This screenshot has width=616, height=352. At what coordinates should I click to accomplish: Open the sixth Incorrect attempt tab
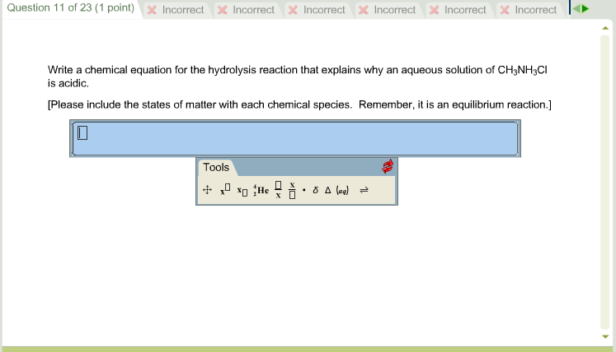coord(529,10)
